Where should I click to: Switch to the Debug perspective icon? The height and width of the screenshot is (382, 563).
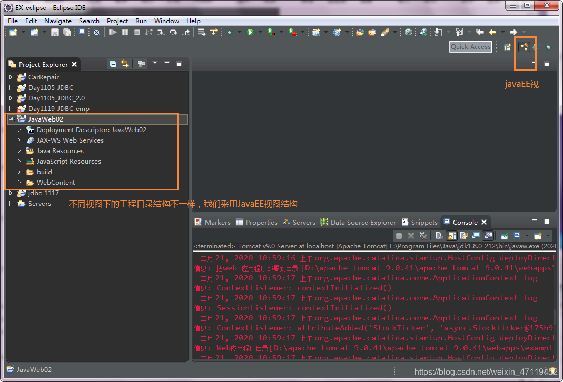(x=548, y=47)
